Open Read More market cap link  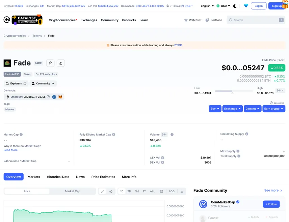tap(10, 150)
